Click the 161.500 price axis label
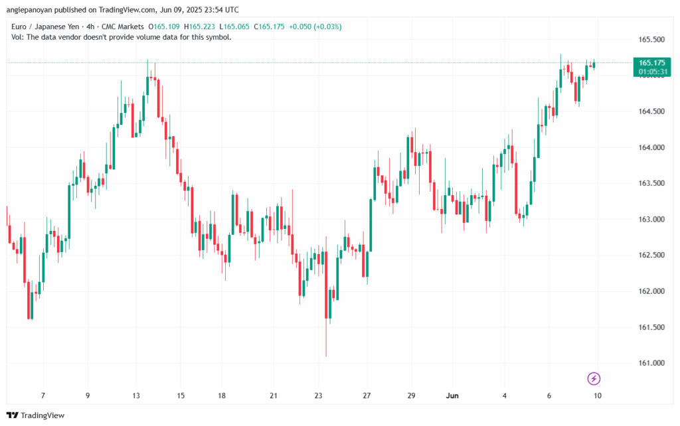 (x=651, y=327)
